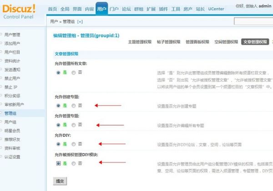Image resolution: width=273 pixels, height=191 pixels.
Task: Select 否 for 允许创建专题
Action: click(x=74, y=105)
